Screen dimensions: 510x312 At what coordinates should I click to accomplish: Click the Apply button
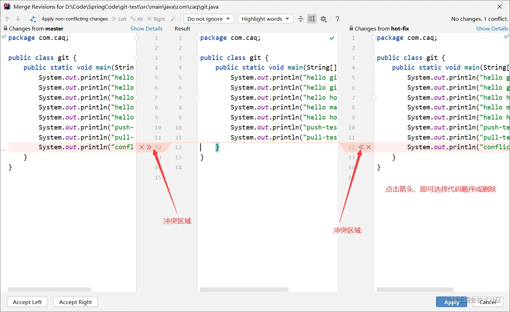452,302
